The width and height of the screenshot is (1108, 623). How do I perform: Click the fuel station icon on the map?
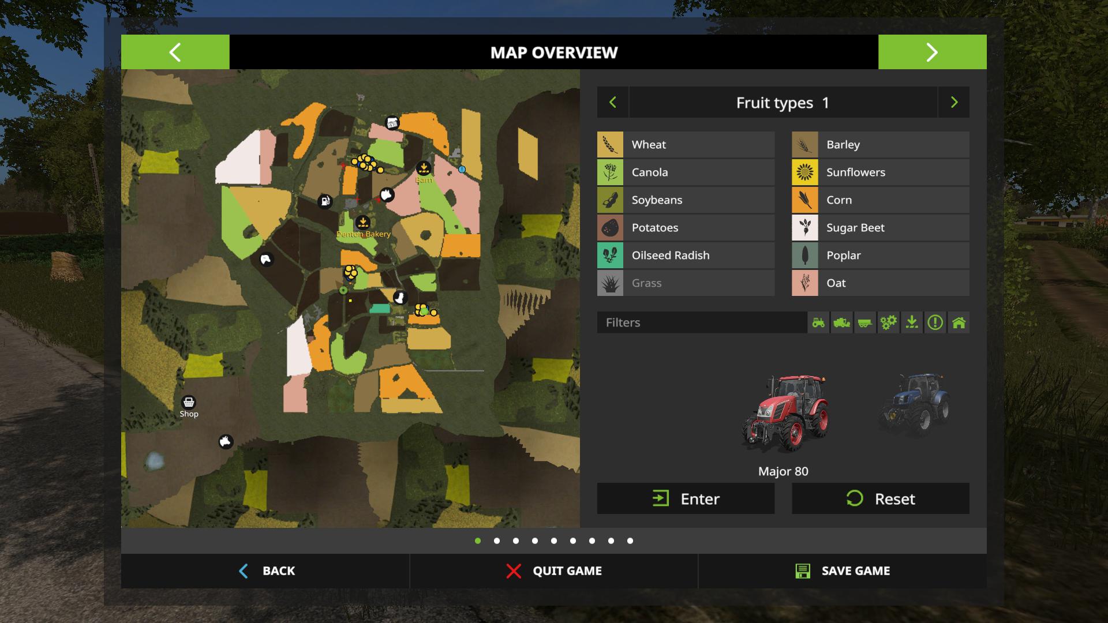(x=325, y=201)
